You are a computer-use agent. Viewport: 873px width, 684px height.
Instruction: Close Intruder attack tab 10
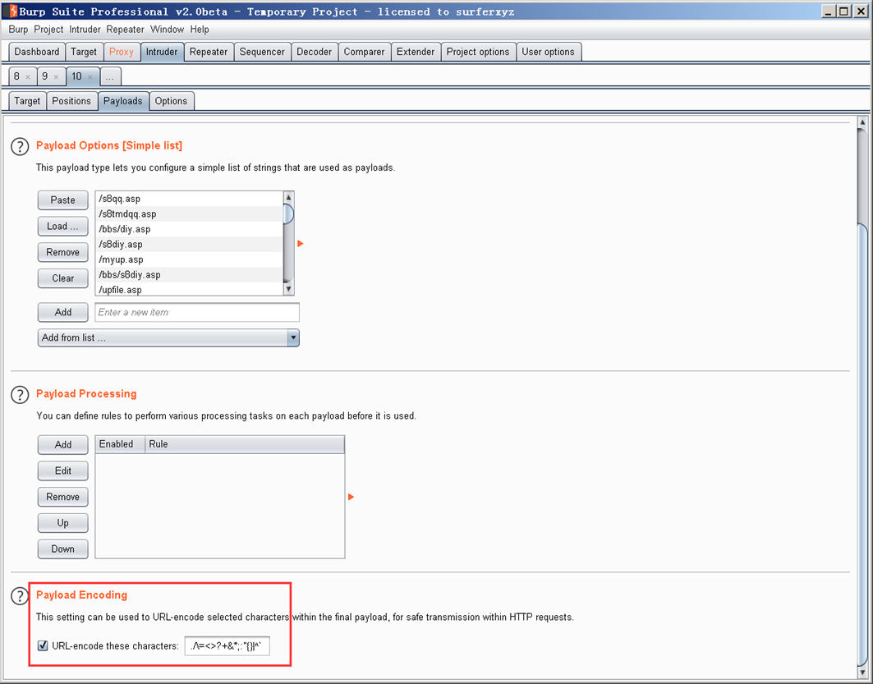90,77
